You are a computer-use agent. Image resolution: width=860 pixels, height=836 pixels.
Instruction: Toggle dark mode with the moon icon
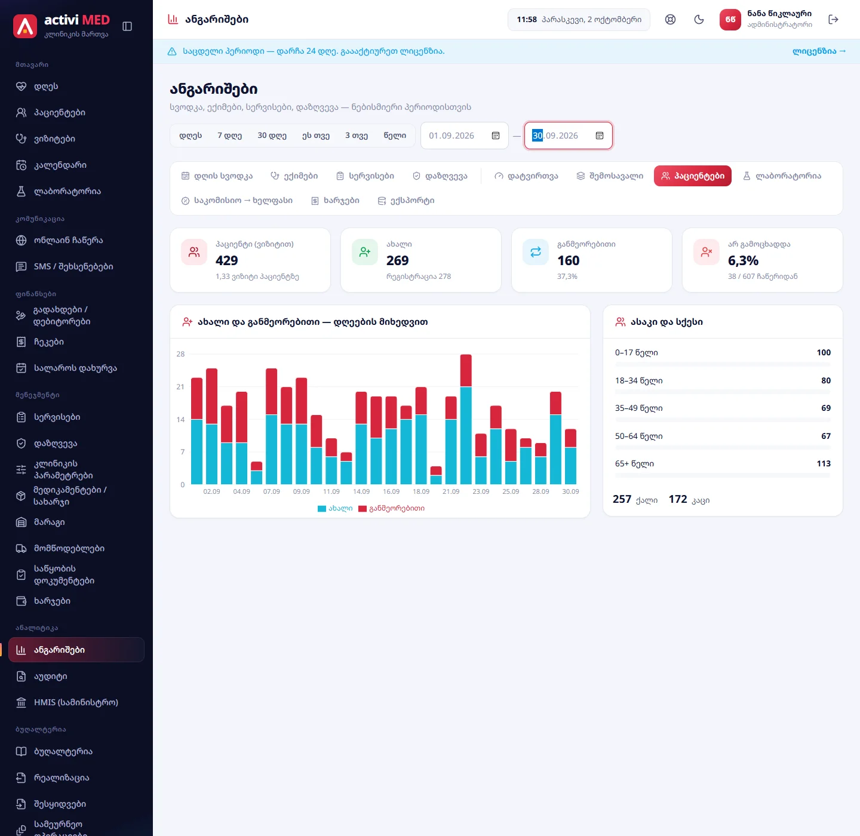699,20
